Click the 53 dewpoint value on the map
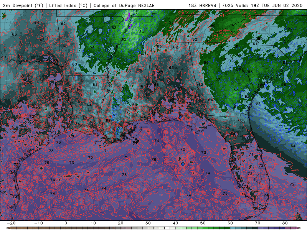The width and height of the screenshot is (307, 230). (x=114, y=28)
